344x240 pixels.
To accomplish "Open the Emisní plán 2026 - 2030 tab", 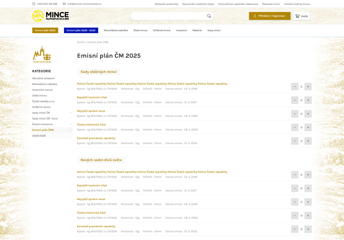I will pos(81,30).
